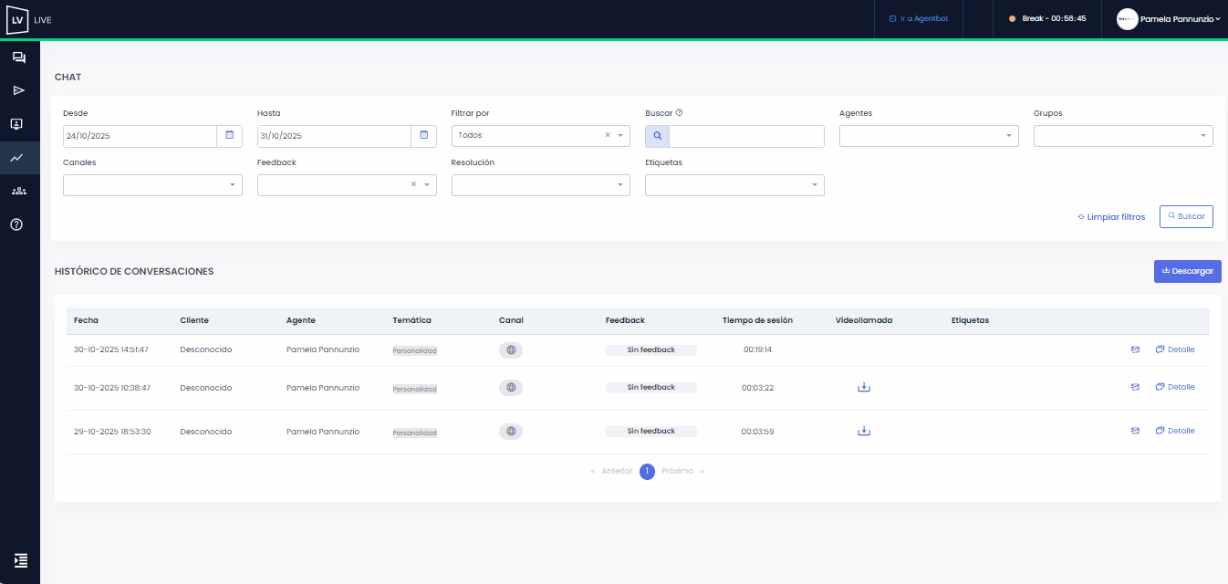Open the Canales dropdown
The height and width of the screenshot is (584, 1228).
[x=152, y=185]
